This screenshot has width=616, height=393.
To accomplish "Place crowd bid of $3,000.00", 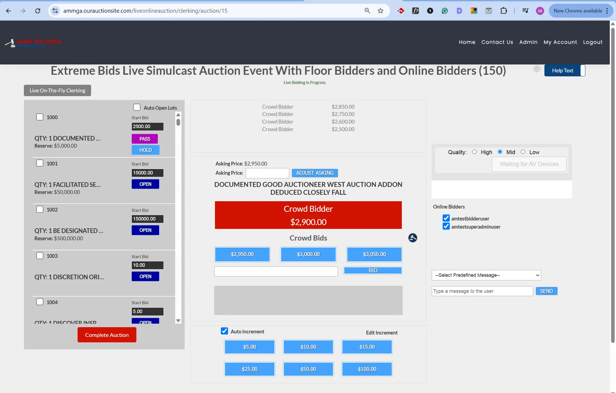I will 308,254.
